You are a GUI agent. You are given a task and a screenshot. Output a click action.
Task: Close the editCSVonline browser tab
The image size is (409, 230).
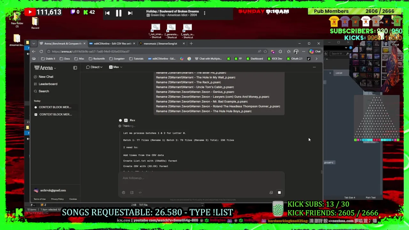tap(134, 43)
